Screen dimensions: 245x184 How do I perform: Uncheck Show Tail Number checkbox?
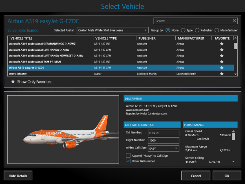click(128, 161)
